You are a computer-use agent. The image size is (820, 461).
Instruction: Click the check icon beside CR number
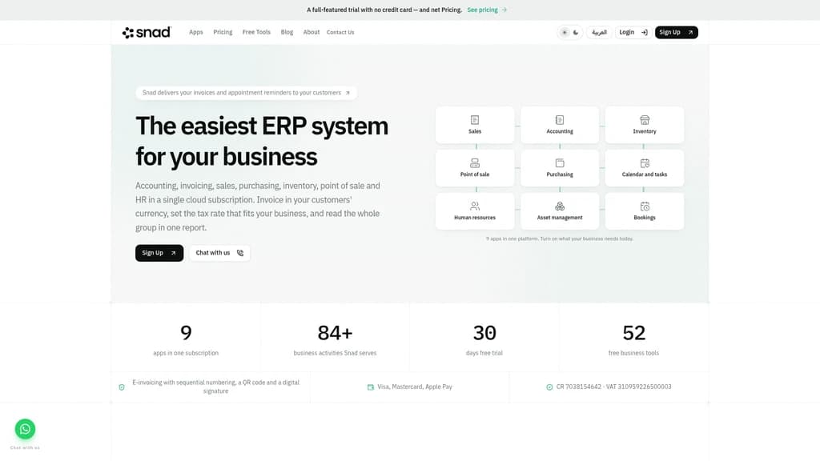coord(549,387)
